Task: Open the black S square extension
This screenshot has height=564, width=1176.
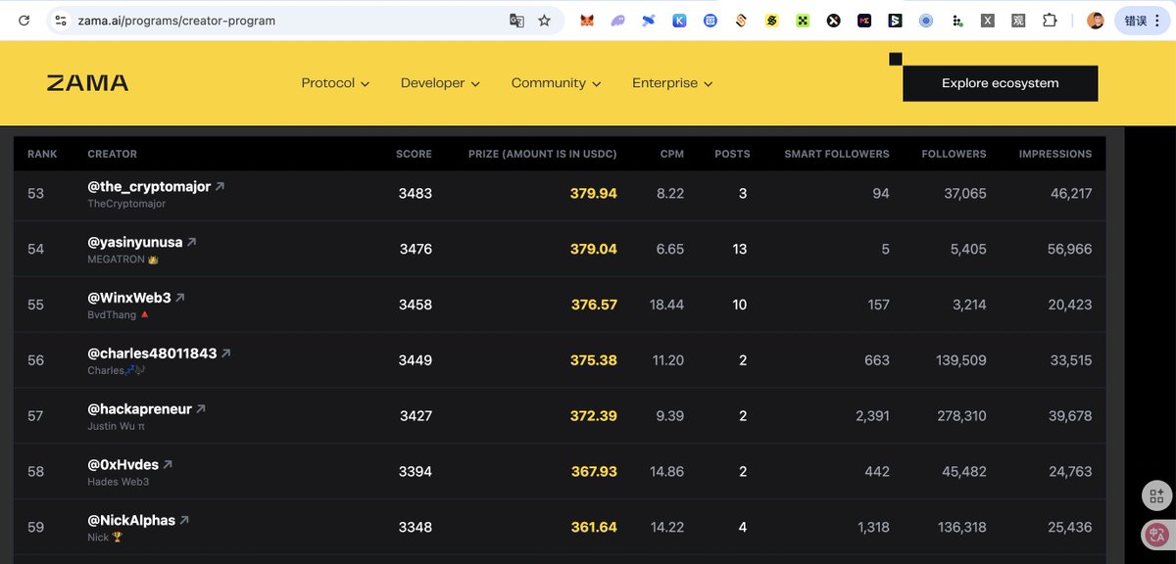Action: click(x=895, y=20)
